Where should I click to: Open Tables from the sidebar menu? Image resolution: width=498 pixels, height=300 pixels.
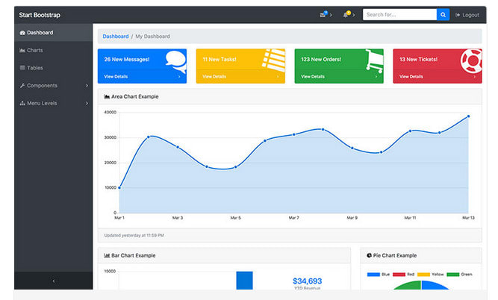tap(53, 68)
